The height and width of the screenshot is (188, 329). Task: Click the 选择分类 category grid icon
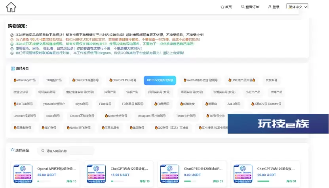pyautogui.click(x=13, y=69)
